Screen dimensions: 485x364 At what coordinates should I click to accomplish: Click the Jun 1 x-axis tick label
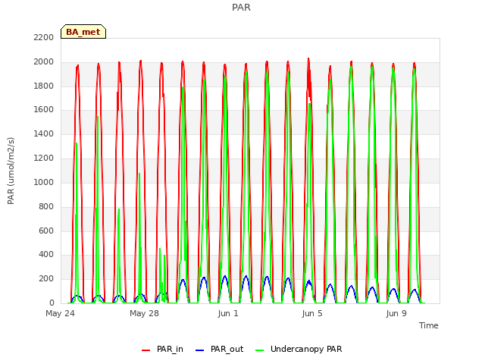(x=228, y=313)
